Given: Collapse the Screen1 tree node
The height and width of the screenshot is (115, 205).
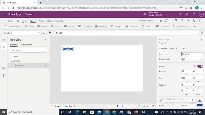Looking at the screenshot, I should pyautogui.click(x=9, y=61).
